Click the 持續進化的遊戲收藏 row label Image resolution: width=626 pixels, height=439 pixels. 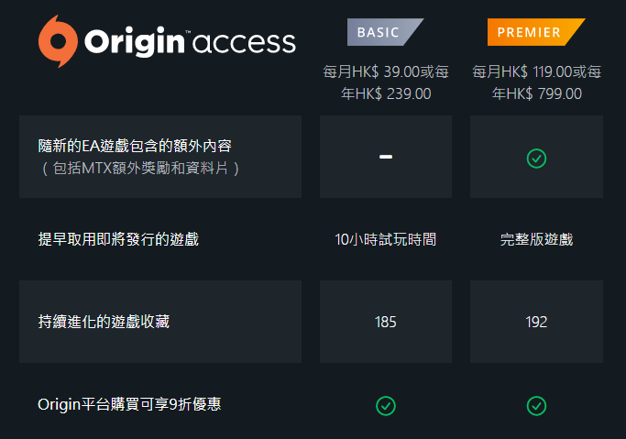(104, 322)
